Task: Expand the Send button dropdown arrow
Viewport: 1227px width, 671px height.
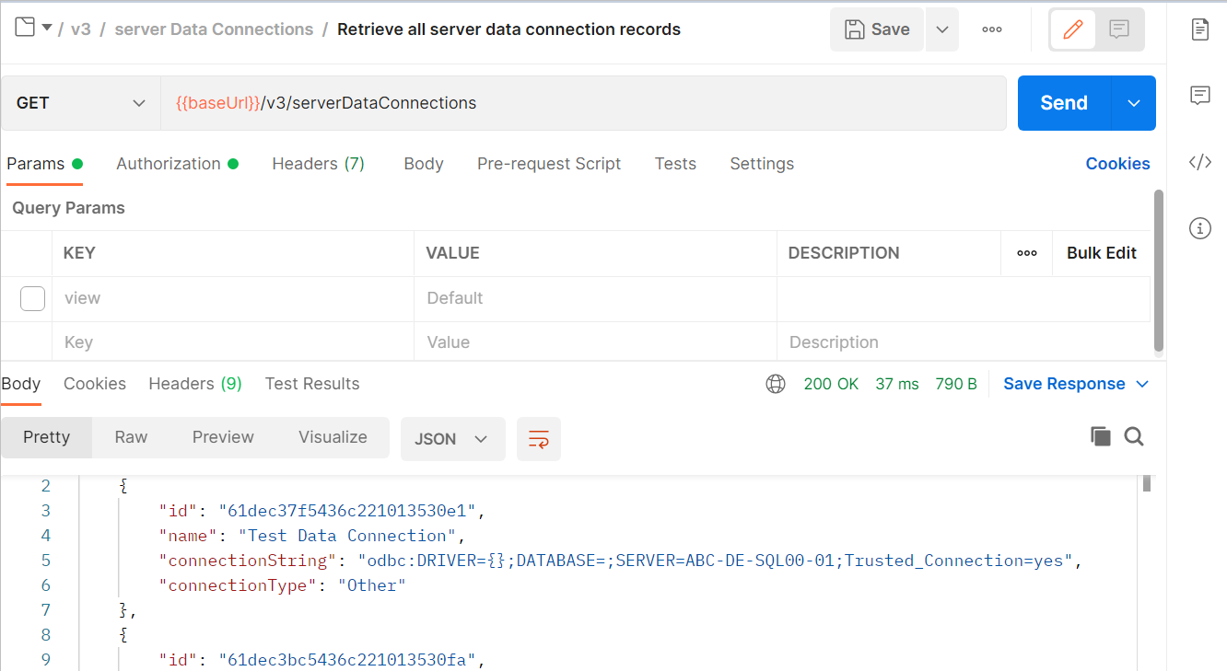Action: [1133, 102]
